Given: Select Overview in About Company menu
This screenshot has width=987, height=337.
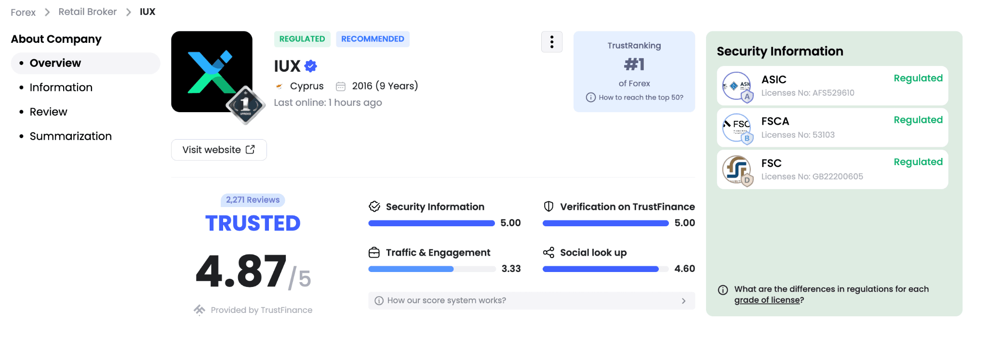Looking at the screenshot, I should point(55,63).
